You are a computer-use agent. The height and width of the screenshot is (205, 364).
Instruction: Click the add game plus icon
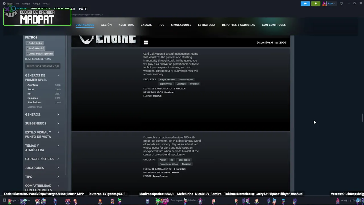coord(4,200)
